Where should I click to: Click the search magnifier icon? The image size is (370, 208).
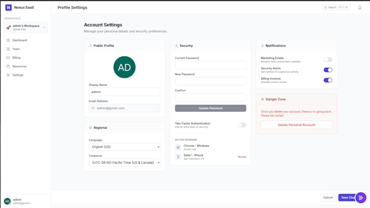click(325, 8)
